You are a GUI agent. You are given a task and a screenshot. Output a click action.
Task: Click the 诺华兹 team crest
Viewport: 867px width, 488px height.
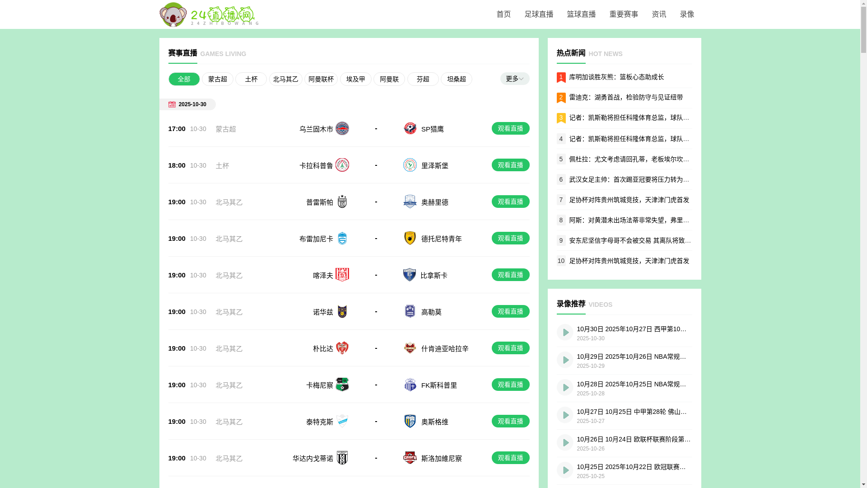342,311
